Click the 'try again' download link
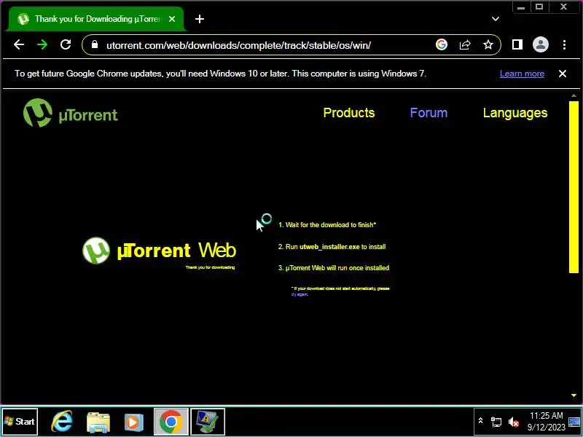This screenshot has width=583, height=437. [x=300, y=294]
